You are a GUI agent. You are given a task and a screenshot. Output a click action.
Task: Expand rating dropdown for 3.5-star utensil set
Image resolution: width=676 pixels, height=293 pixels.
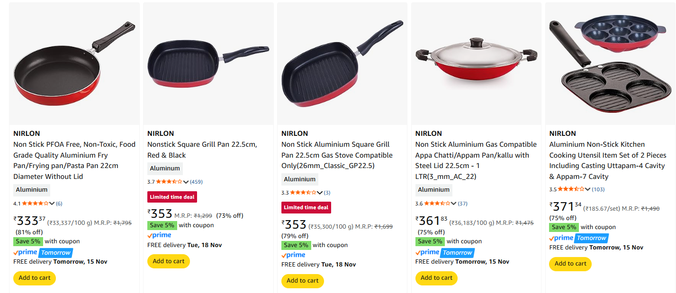(x=588, y=189)
